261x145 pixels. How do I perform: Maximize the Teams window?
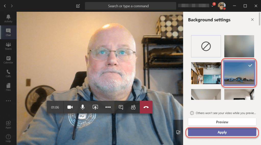click(x=245, y=6)
